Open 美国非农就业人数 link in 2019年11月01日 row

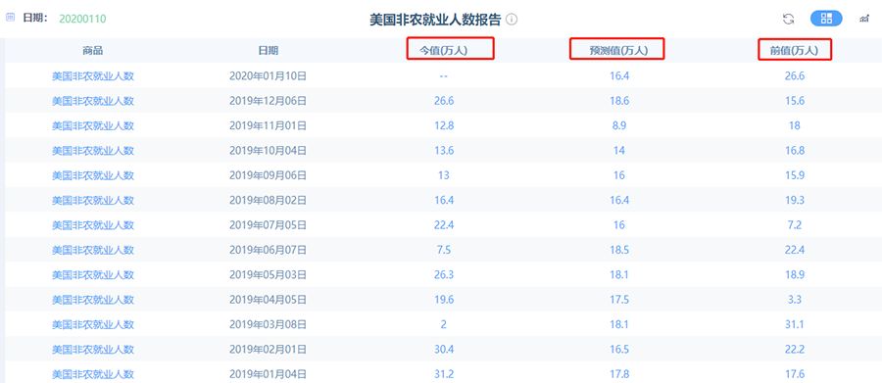pyautogui.click(x=93, y=125)
